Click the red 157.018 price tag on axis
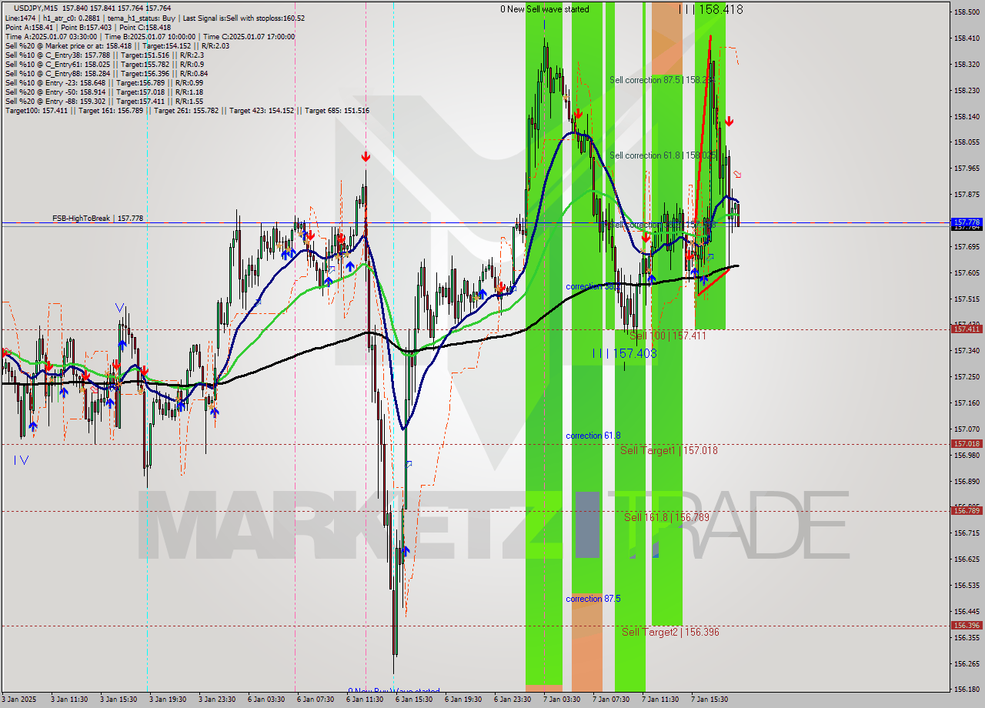Viewport: 985px width, 708px height. pos(967,444)
